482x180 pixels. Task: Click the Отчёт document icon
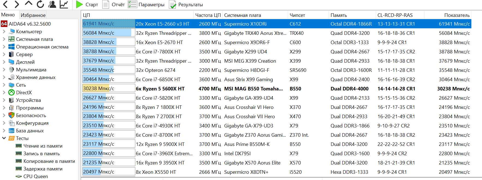105,4
